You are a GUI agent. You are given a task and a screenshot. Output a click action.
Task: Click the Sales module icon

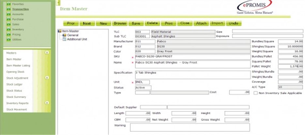point(9,24)
